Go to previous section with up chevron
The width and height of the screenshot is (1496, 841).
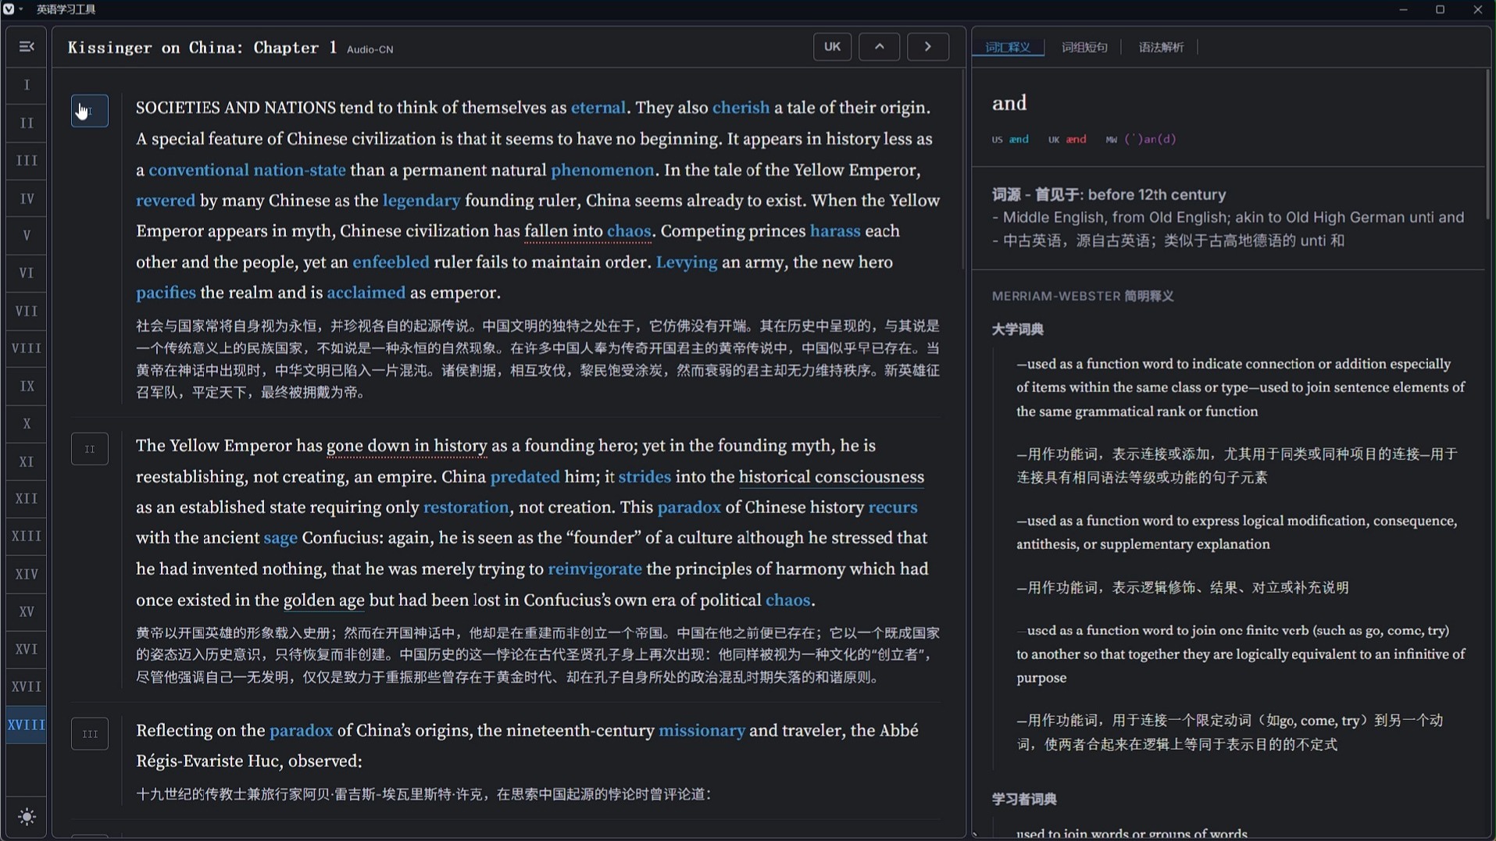pos(879,47)
